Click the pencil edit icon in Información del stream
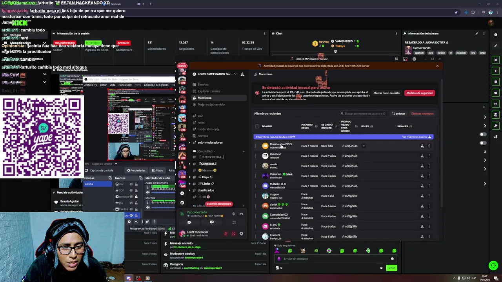This screenshot has height=282, width=502. (477, 34)
